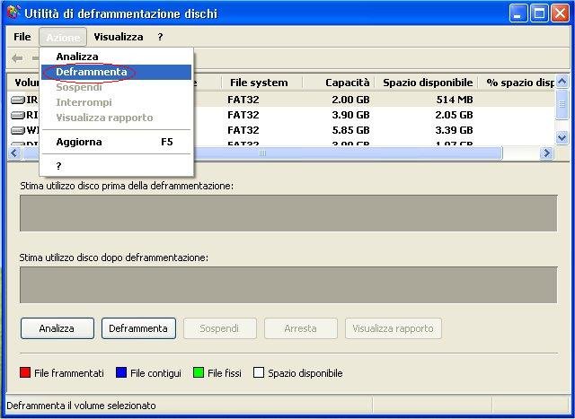Click FAT32 in the 2.00 GB row
Image resolution: width=575 pixels, height=419 pixels.
(x=243, y=100)
